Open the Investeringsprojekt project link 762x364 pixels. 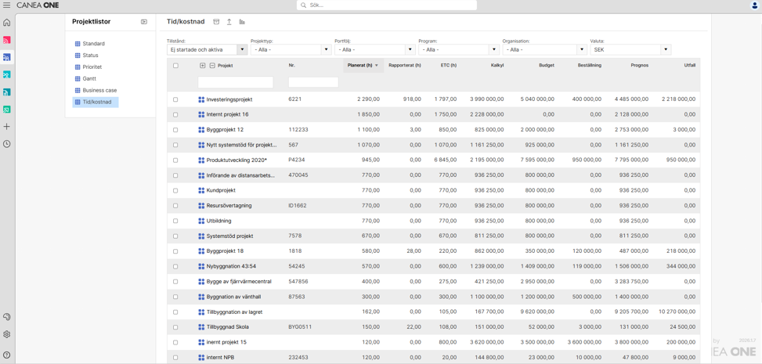229,99
